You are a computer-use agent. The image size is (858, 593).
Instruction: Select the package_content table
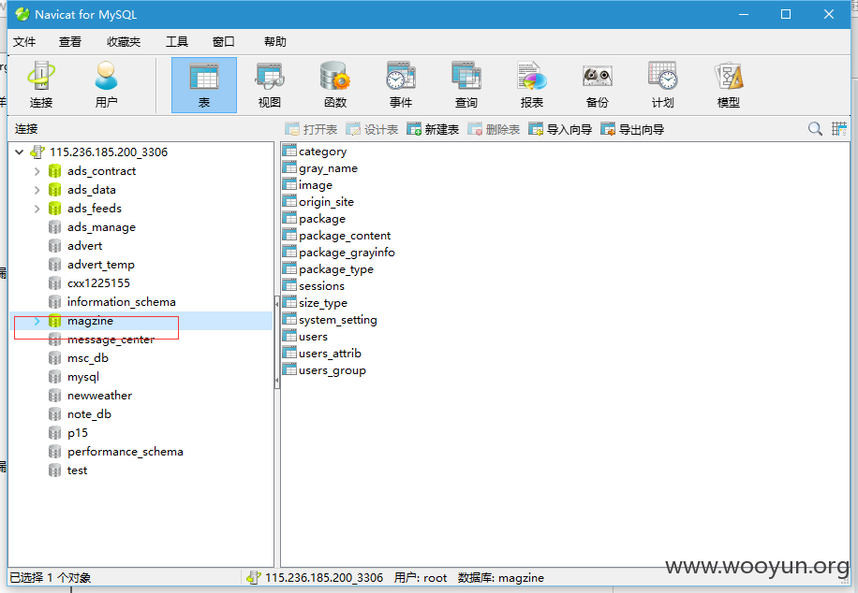pyautogui.click(x=337, y=236)
